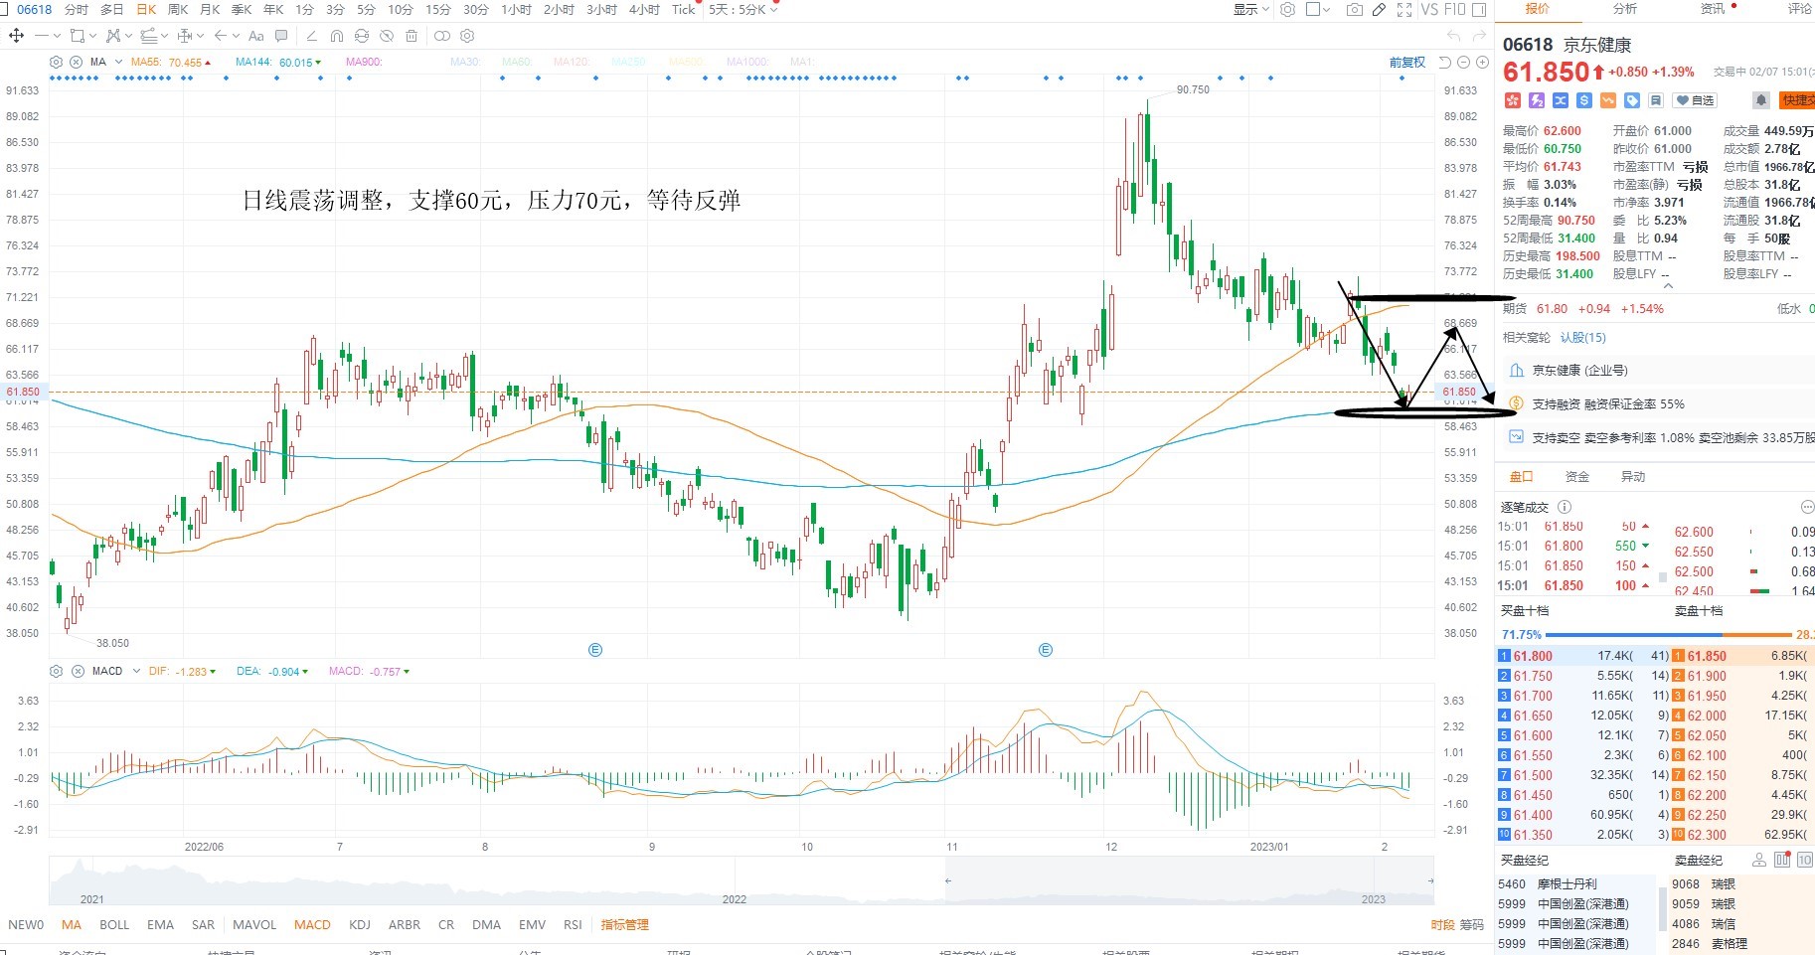Screen dimensions: 1815x955
Task: Click the first earnings E marker on chart
Action: (x=595, y=650)
